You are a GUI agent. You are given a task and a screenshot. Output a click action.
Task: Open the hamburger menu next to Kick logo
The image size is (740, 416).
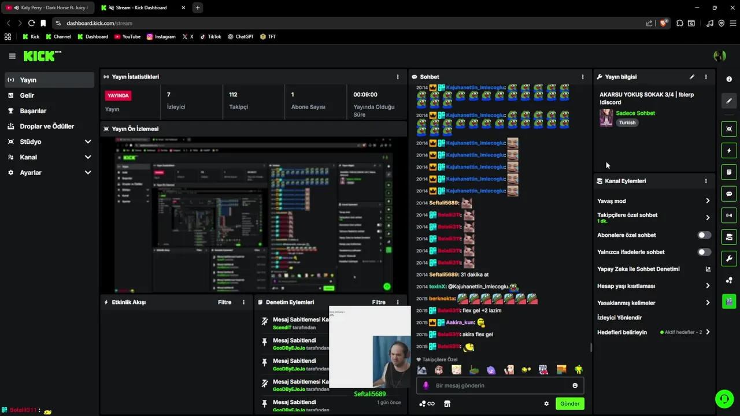12,56
